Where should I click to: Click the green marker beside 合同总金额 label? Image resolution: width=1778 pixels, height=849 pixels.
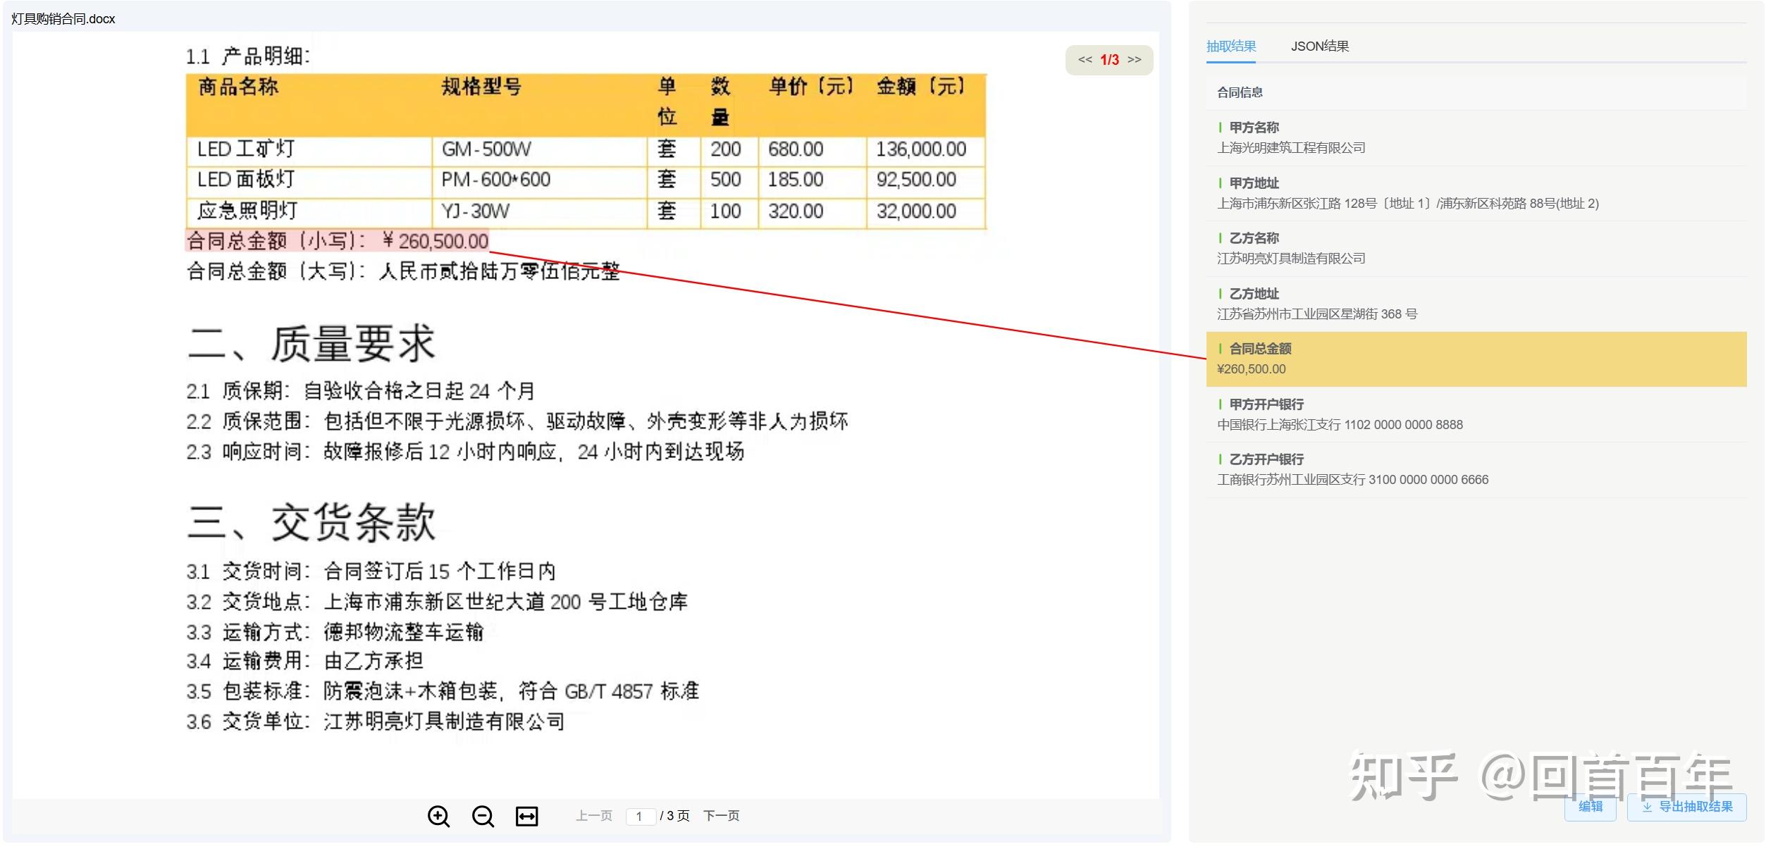click(x=1221, y=348)
